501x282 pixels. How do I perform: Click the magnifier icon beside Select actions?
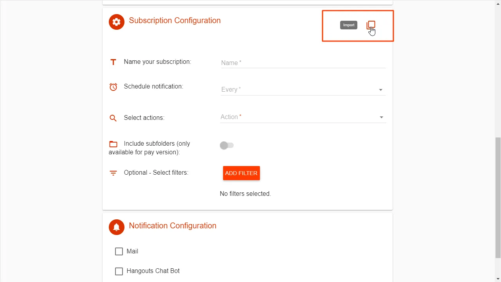[x=113, y=118]
